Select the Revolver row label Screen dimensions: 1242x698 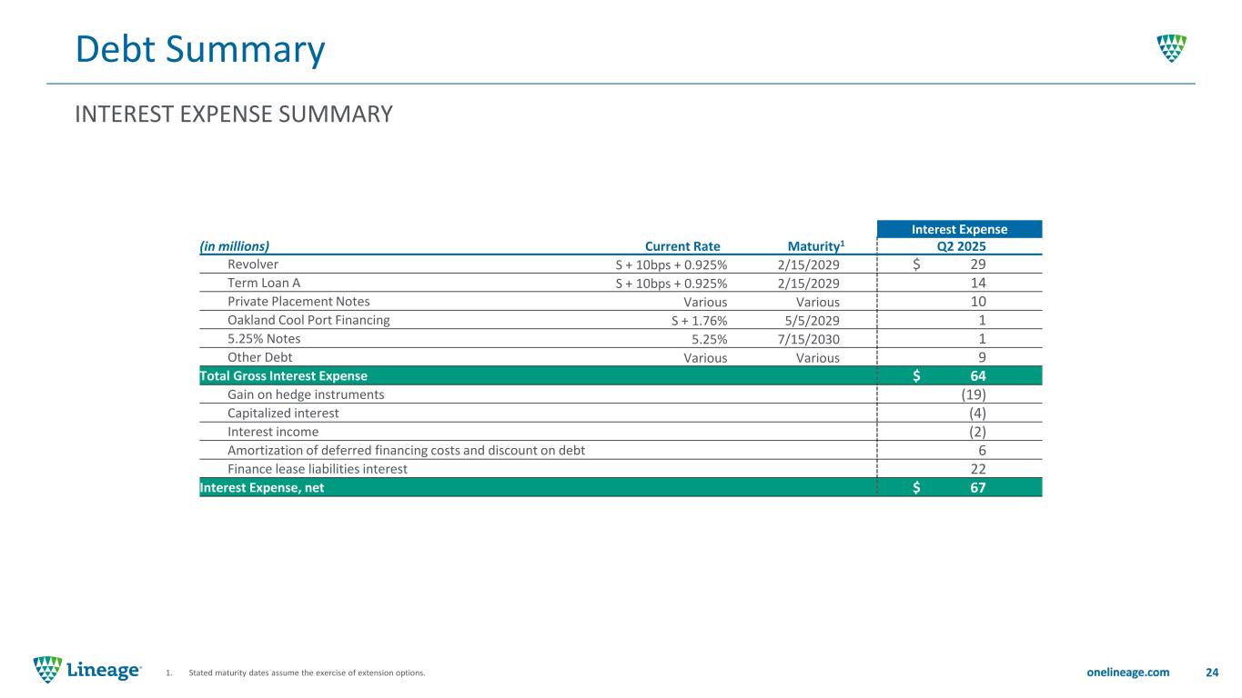(x=255, y=264)
